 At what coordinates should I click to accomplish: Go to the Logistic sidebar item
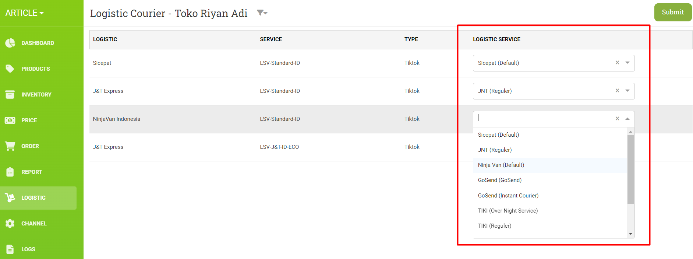(33, 198)
